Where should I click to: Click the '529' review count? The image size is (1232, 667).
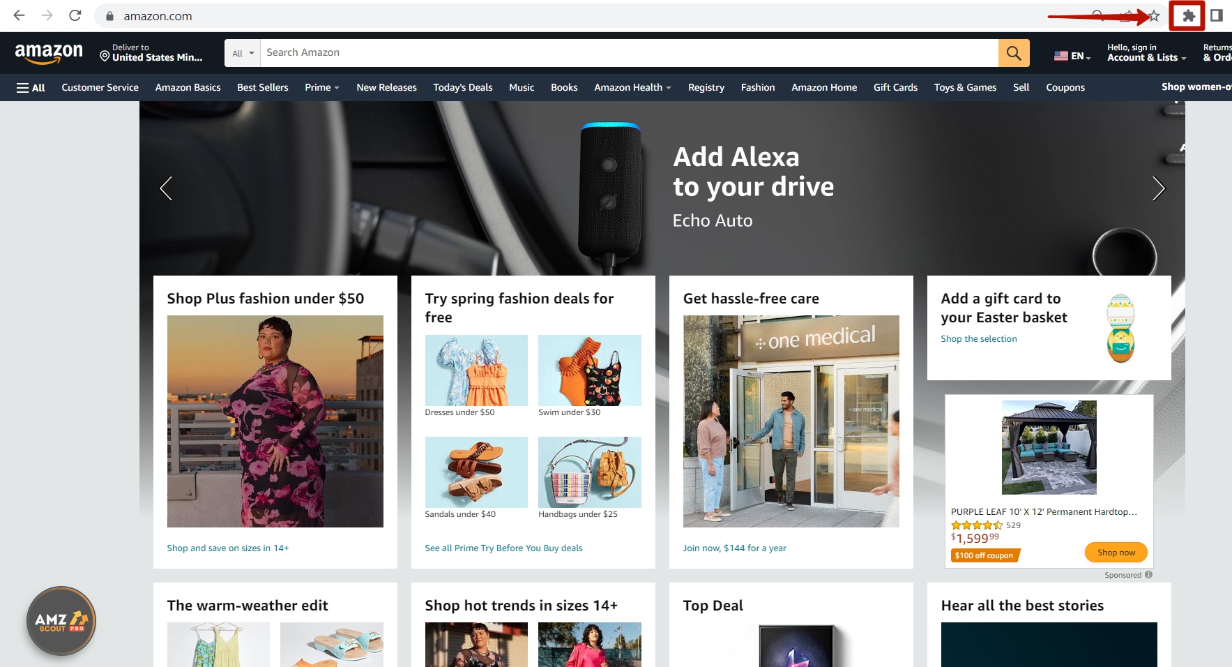coord(1013,525)
